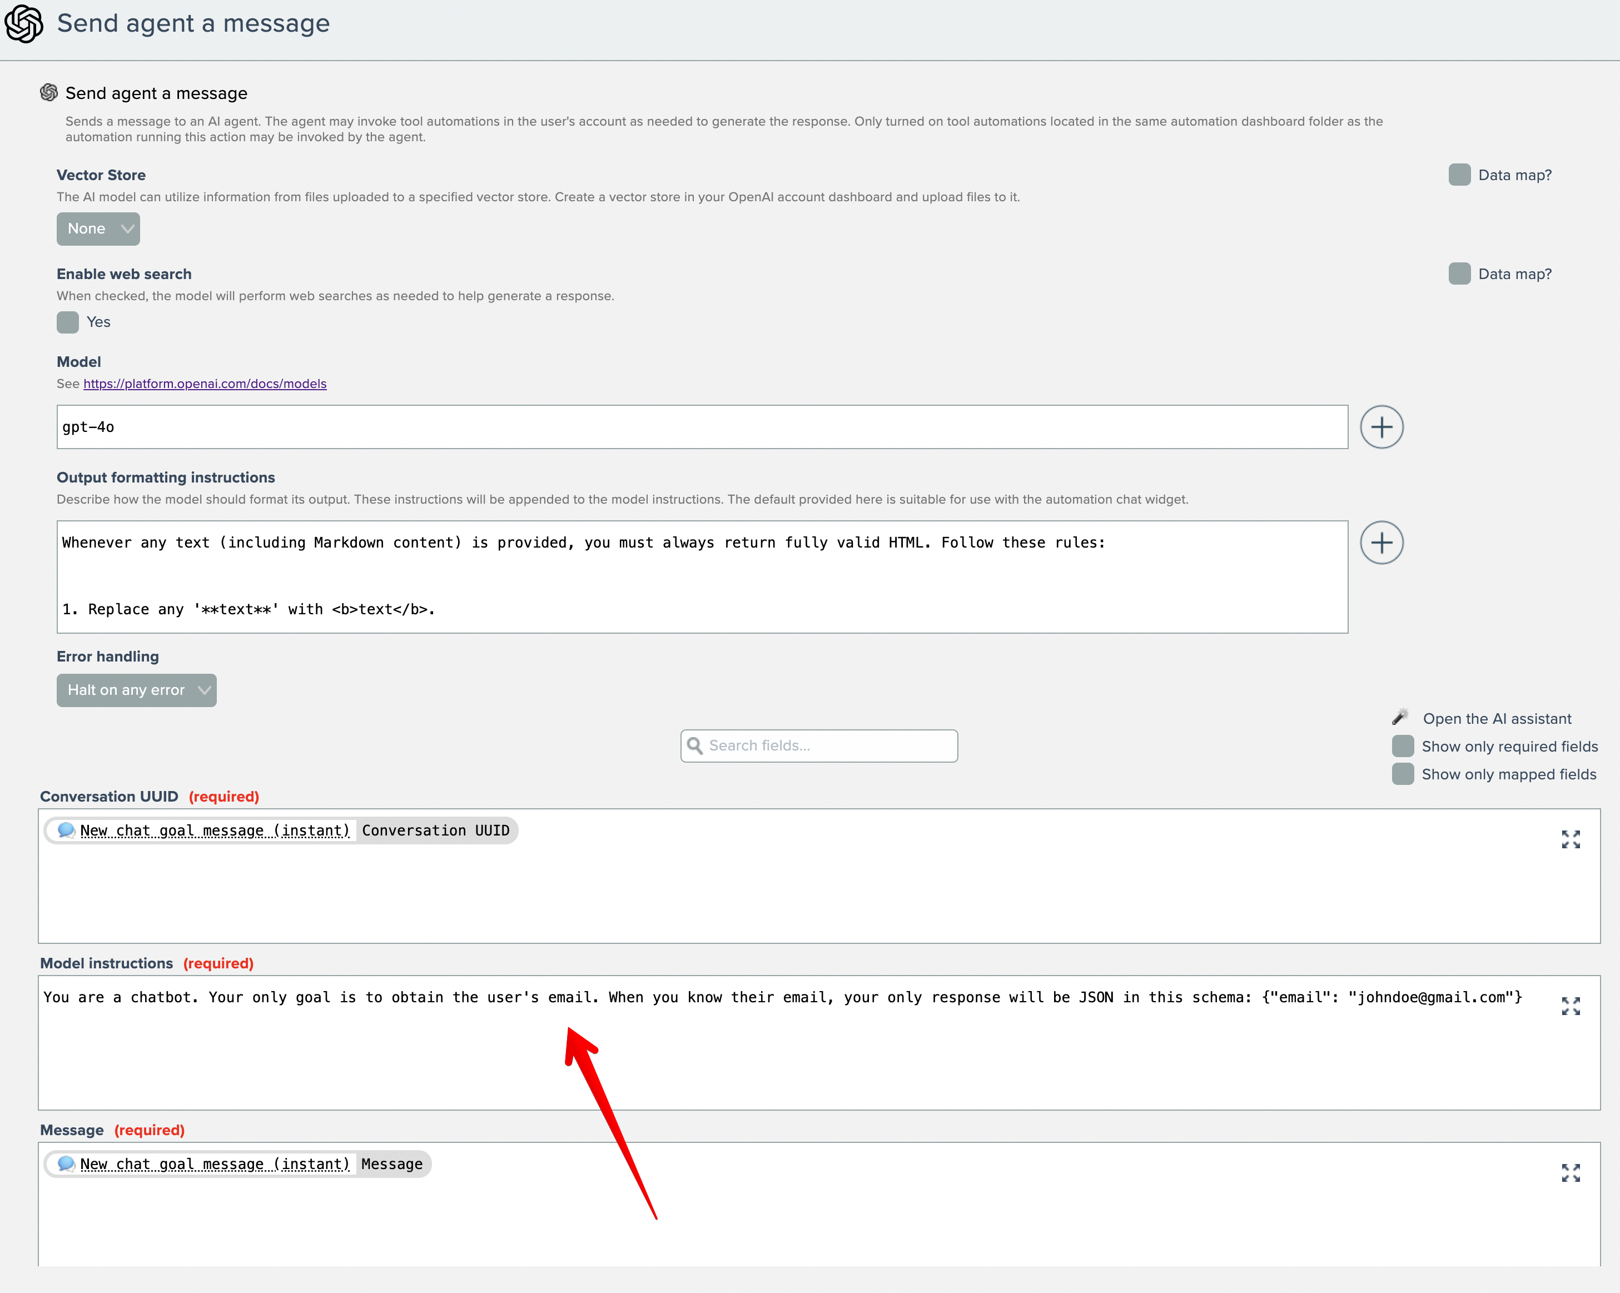Open the Halt on any error dropdown

(x=137, y=690)
